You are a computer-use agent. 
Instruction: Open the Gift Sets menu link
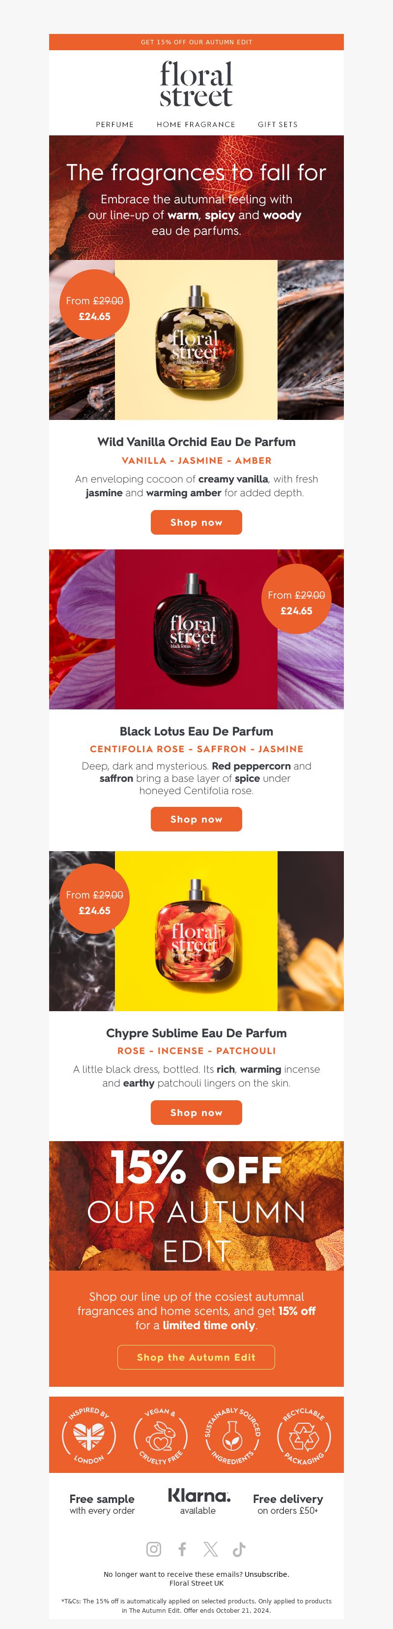[x=278, y=125]
